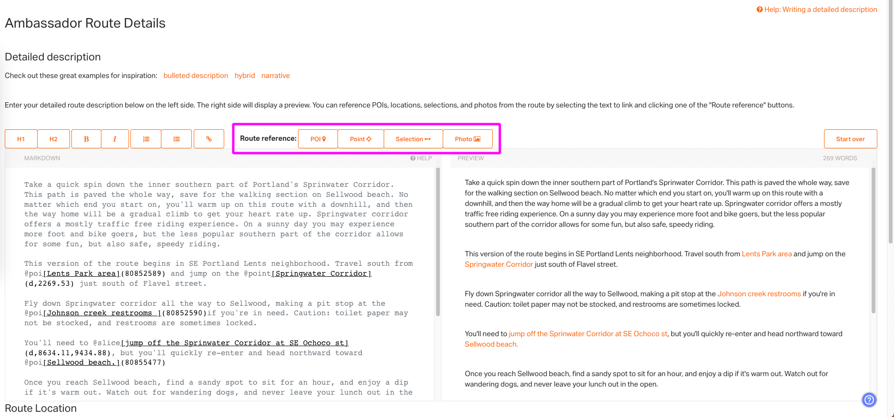
Task: Open Johnson creek restrooms preview link
Action: coord(759,294)
